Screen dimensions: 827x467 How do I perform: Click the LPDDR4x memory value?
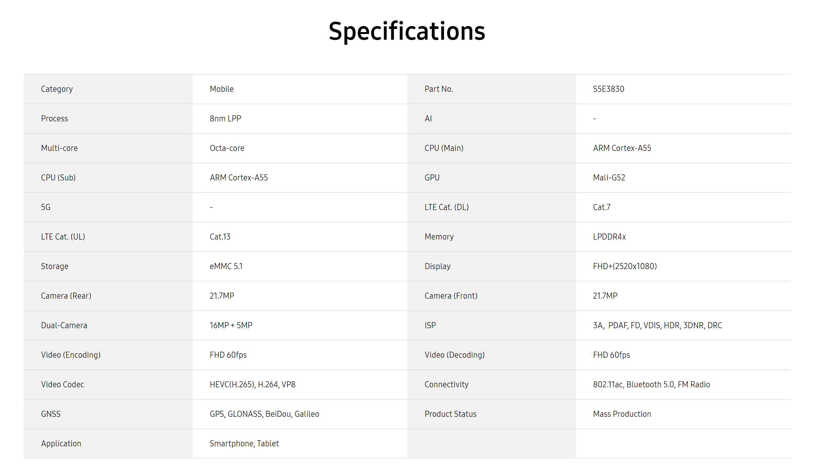click(x=609, y=237)
